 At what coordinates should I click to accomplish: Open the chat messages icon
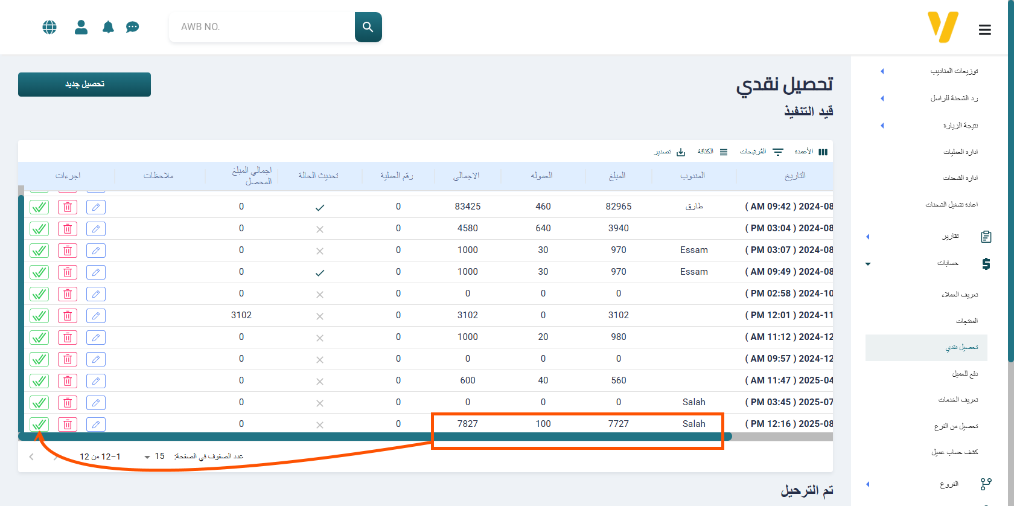[132, 27]
